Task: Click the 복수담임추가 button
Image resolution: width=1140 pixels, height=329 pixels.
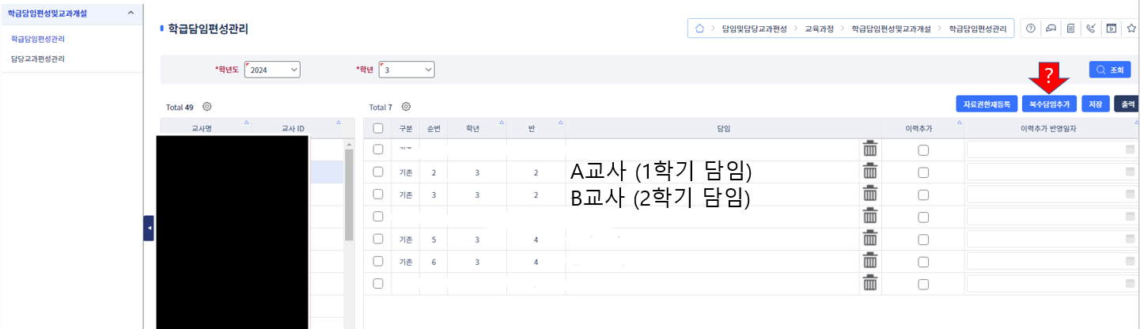Action: click(1048, 104)
